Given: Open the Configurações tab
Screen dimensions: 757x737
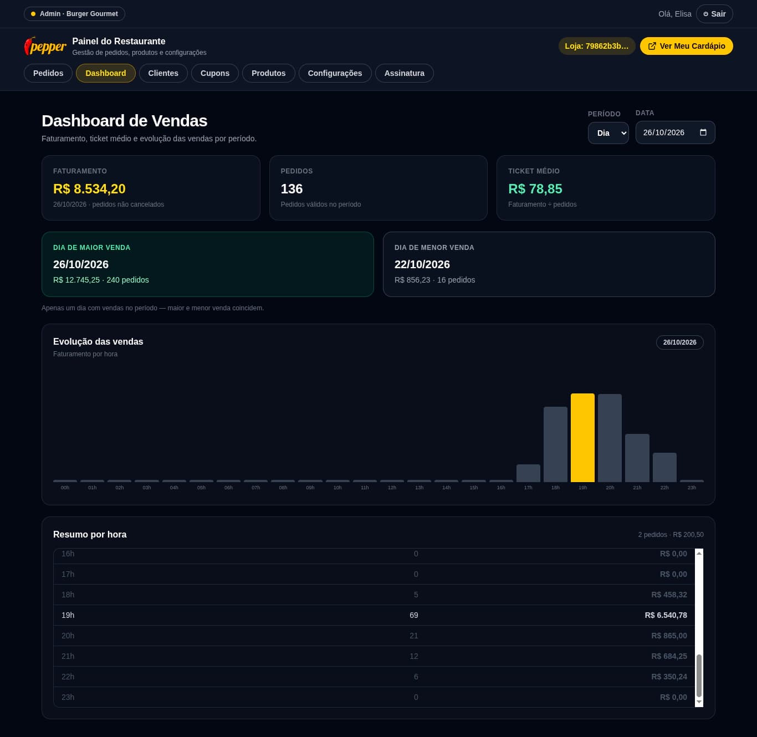Looking at the screenshot, I should [x=335, y=73].
